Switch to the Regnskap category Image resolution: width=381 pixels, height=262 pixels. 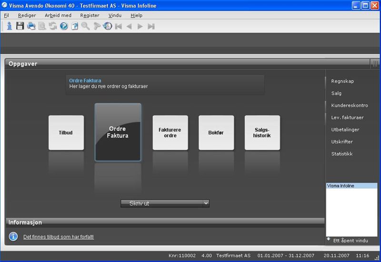pos(342,81)
